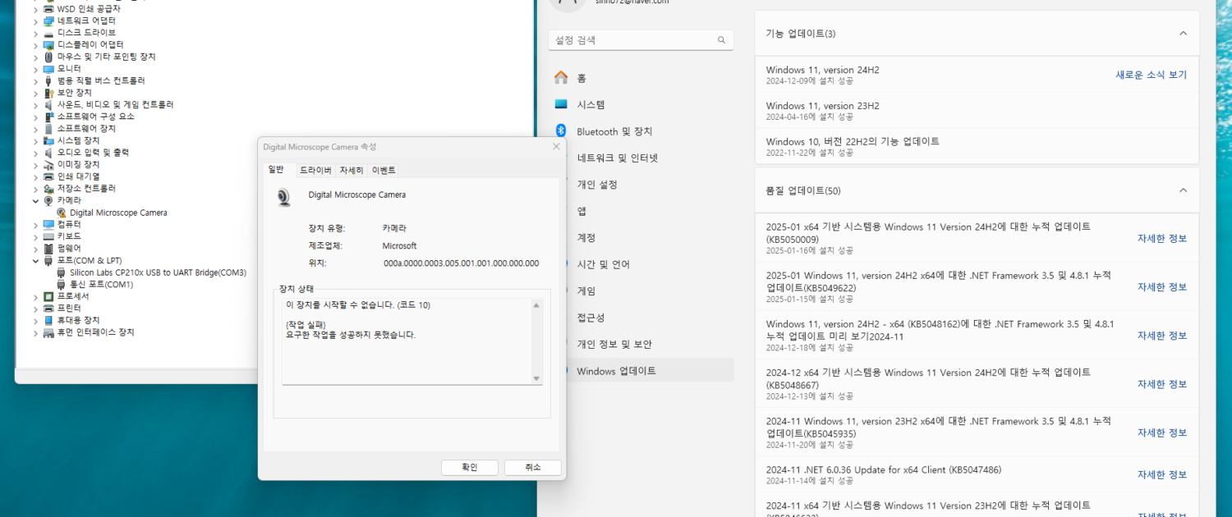Collapse the 카메라 node in Device Manager
Screen dimensions: 1232x517
[x=35, y=200]
